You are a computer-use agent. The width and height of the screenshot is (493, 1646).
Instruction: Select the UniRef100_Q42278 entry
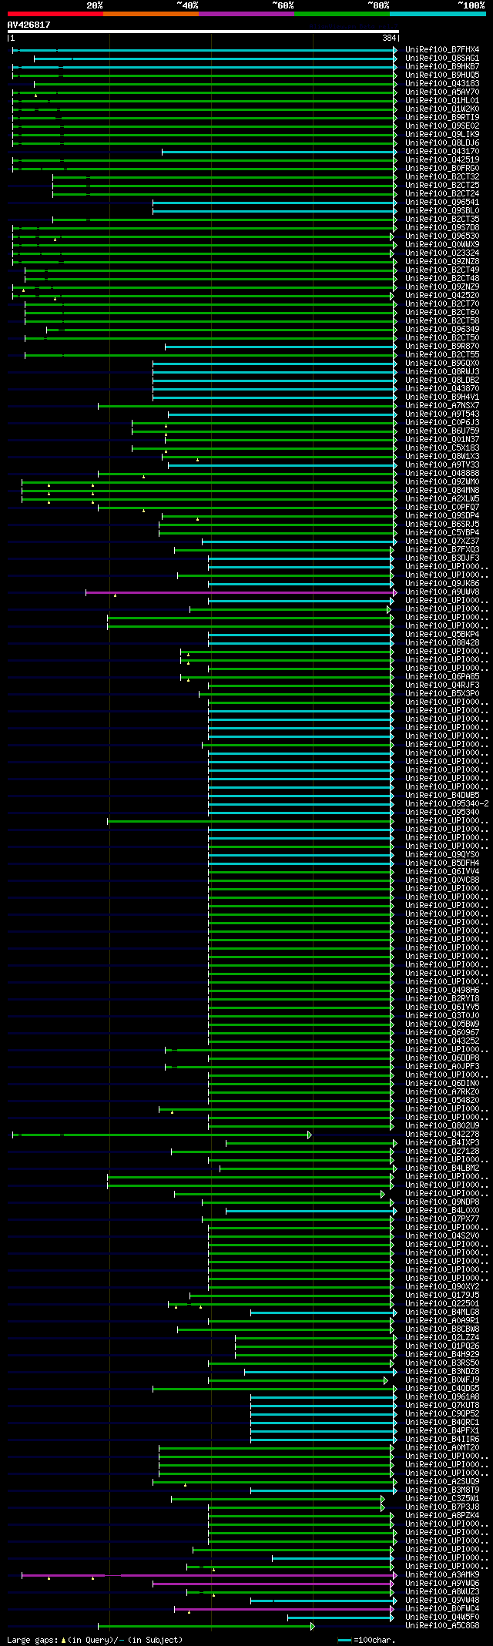(x=442, y=1135)
